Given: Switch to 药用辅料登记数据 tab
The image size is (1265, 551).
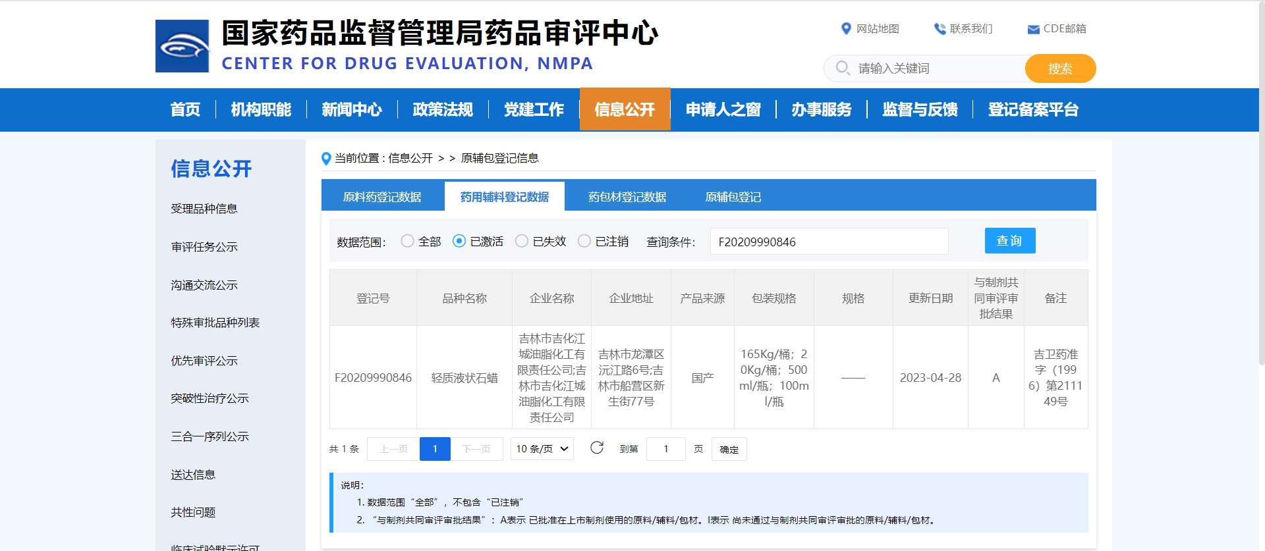Looking at the screenshot, I should [x=505, y=197].
